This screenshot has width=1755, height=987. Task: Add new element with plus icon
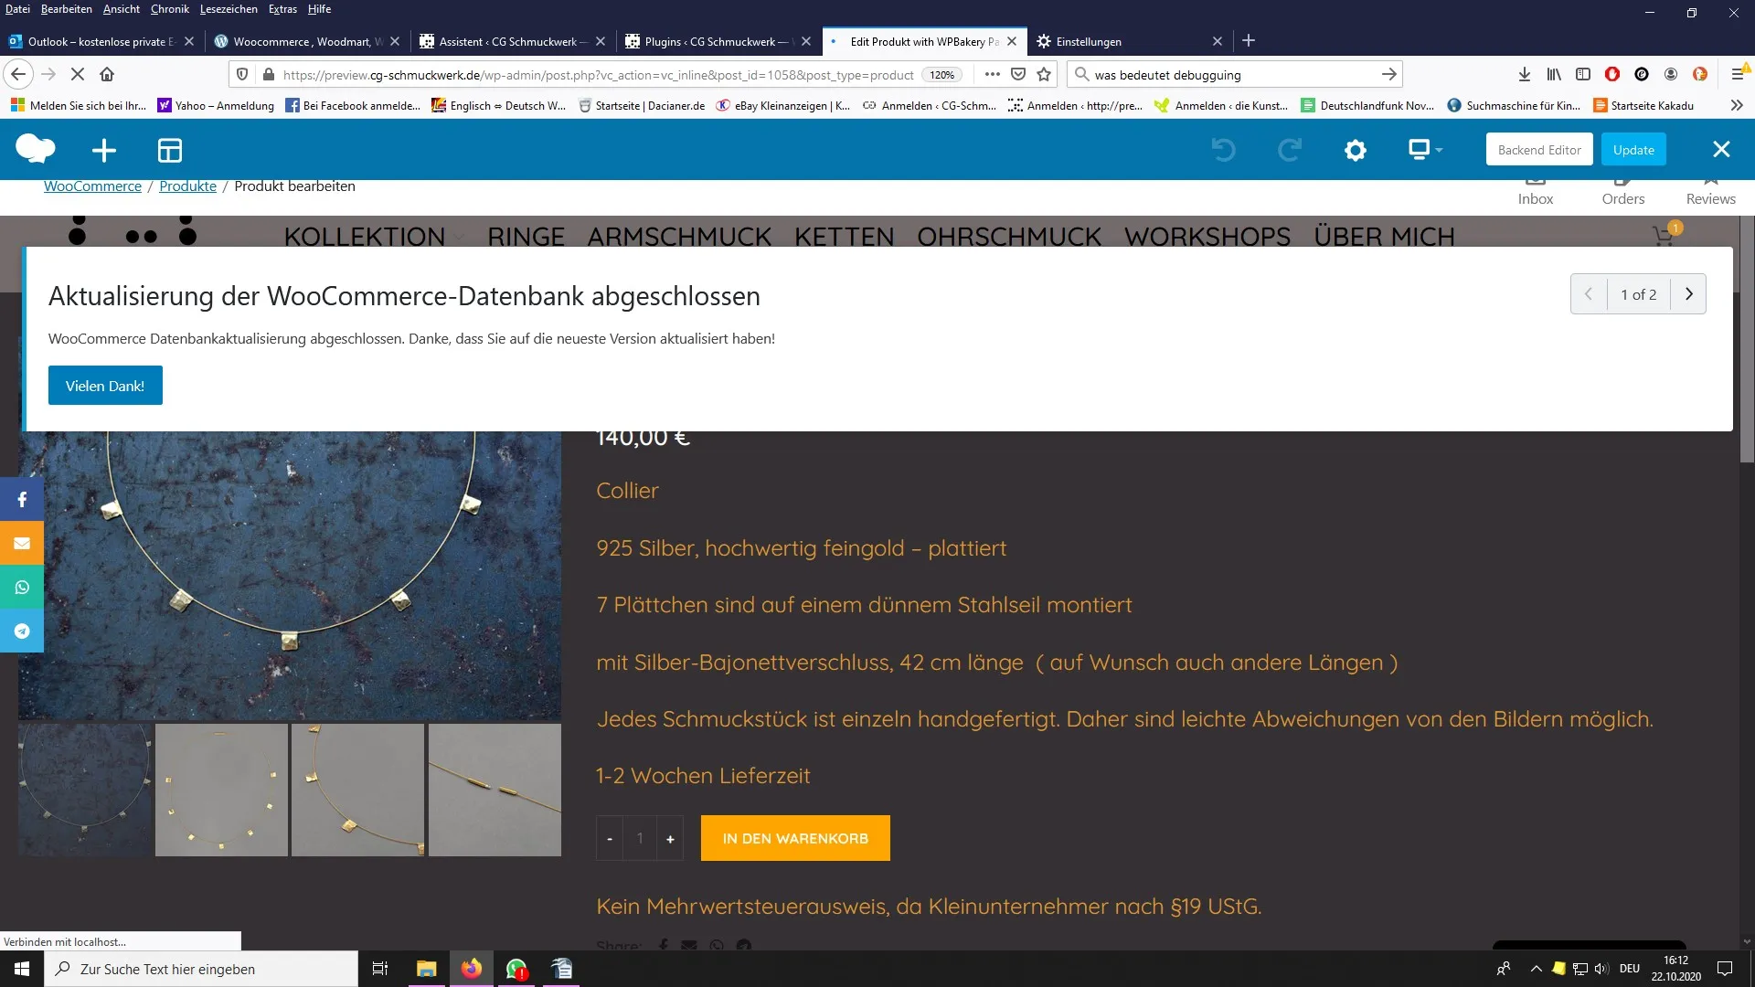(104, 150)
